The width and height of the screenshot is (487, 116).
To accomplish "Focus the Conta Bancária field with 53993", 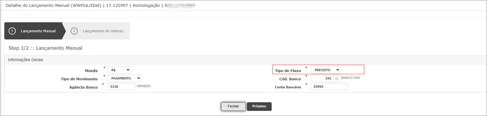I will point(329,87).
